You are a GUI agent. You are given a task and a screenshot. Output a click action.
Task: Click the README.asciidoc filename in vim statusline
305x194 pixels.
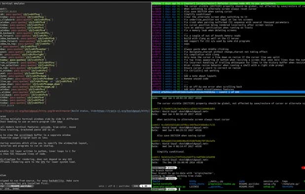(21, 186)
